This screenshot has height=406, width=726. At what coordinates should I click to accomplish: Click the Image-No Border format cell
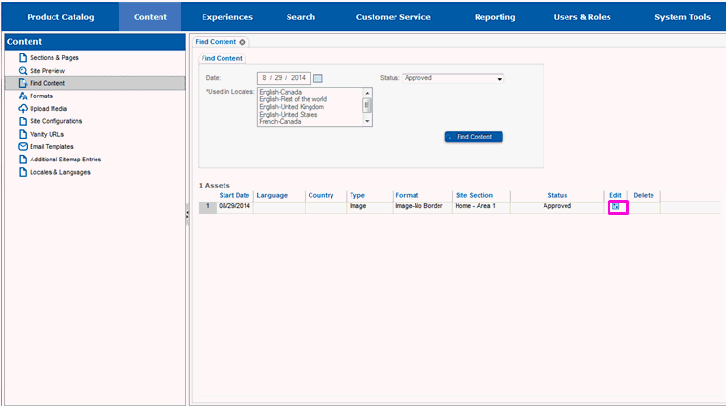point(423,206)
